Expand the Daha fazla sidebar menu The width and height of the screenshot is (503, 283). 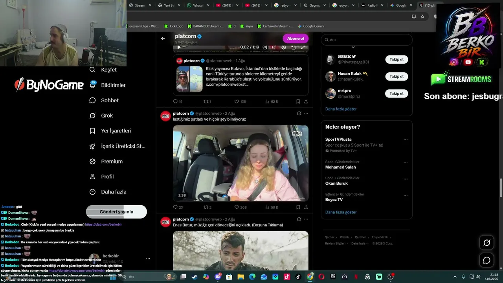108,192
